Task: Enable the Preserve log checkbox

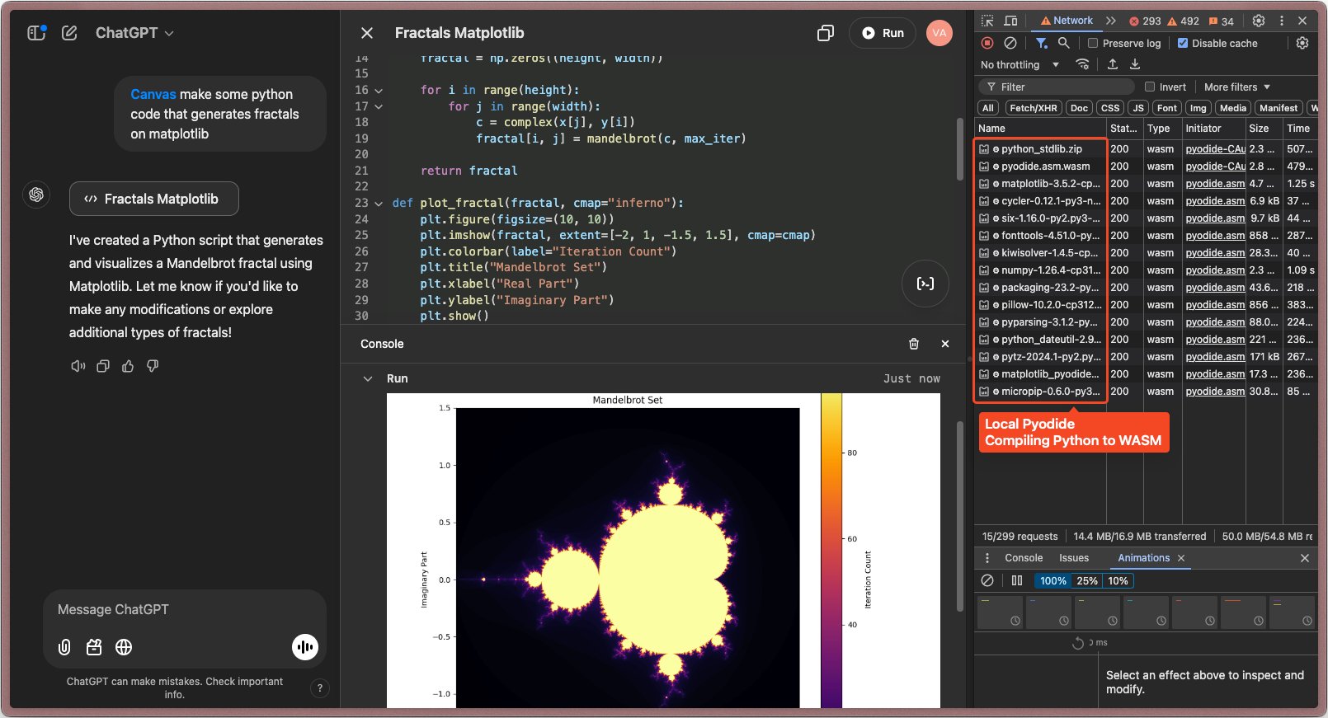Action: click(1093, 43)
